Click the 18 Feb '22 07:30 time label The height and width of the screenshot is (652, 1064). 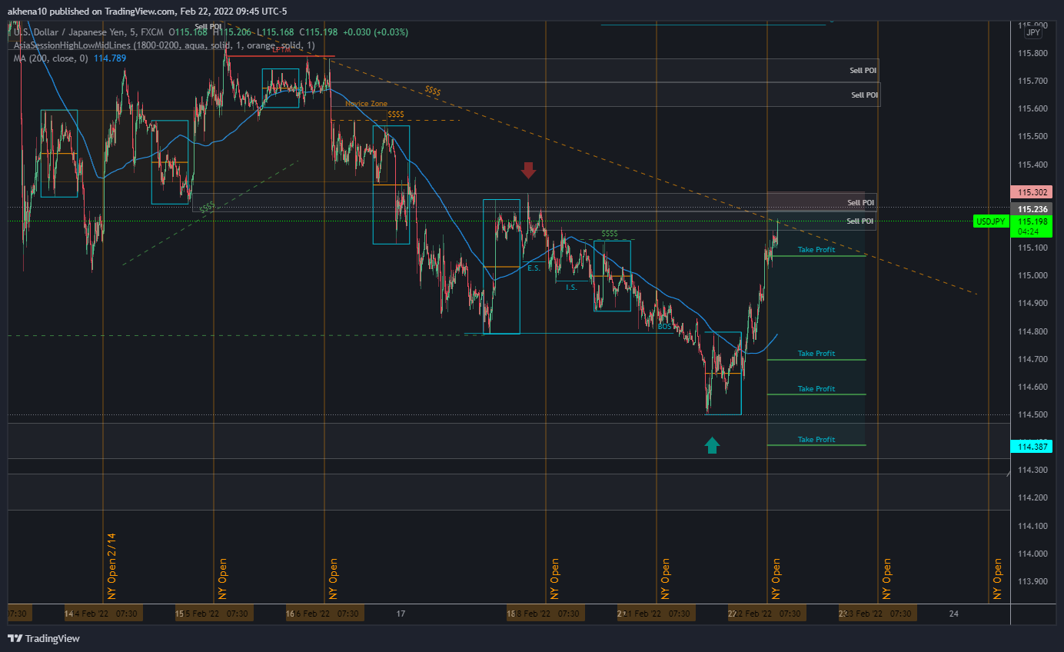pyautogui.click(x=546, y=614)
